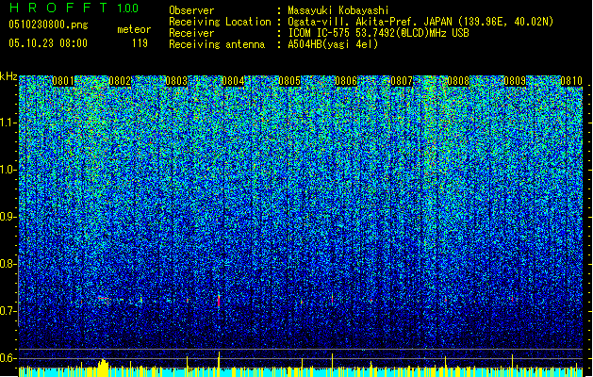
Task: Click the 0807 time marker
Action: (x=402, y=81)
